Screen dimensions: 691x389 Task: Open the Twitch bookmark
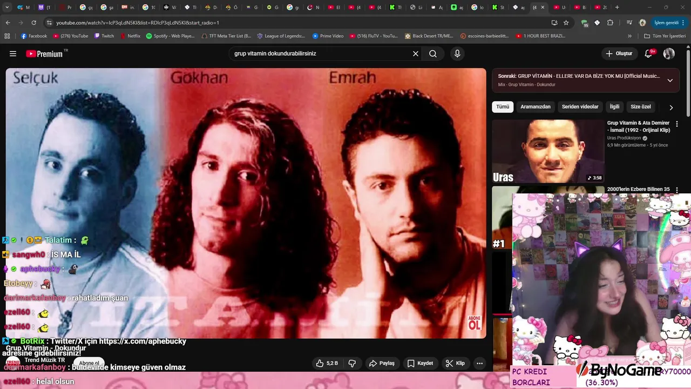coord(104,36)
